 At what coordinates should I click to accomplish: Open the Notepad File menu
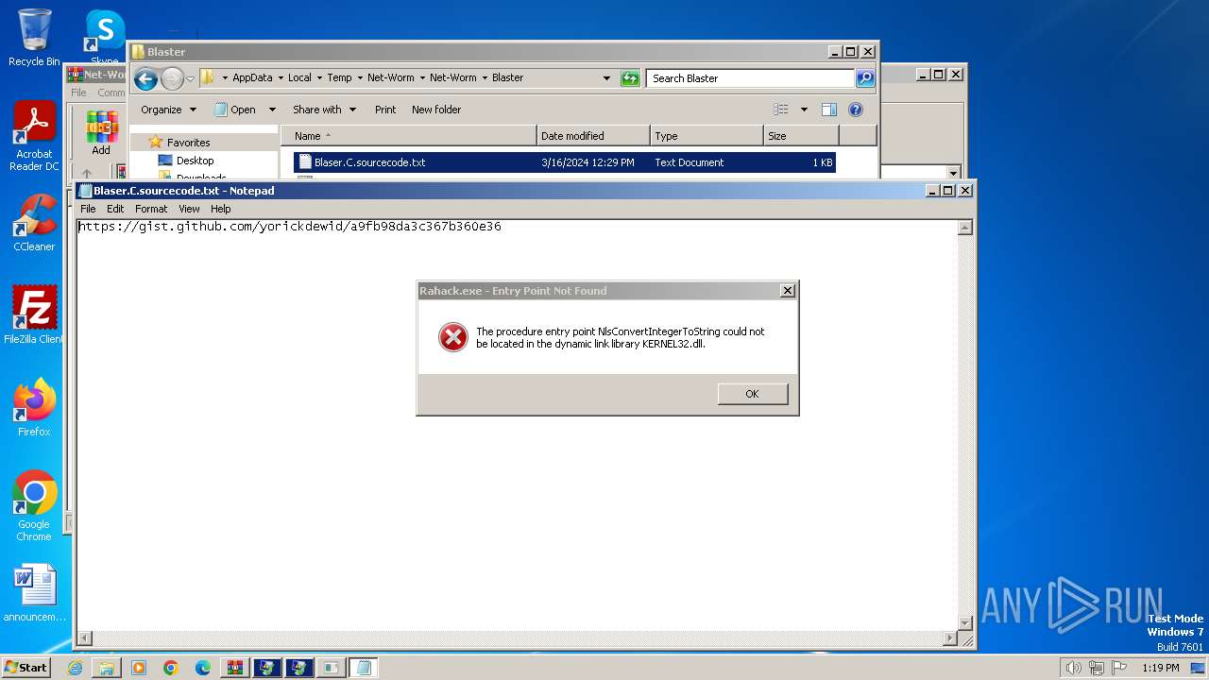click(x=88, y=209)
